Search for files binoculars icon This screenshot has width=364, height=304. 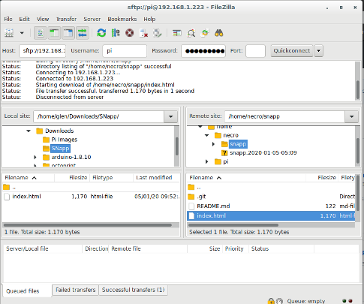pyautogui.click(x=219, y=33)
